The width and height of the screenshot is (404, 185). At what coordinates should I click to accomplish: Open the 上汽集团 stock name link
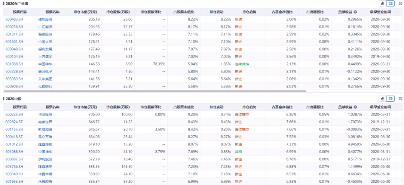[x=45, y=56]
